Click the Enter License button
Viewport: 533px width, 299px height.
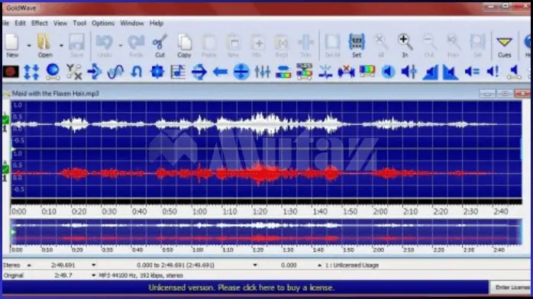[511, 288]
